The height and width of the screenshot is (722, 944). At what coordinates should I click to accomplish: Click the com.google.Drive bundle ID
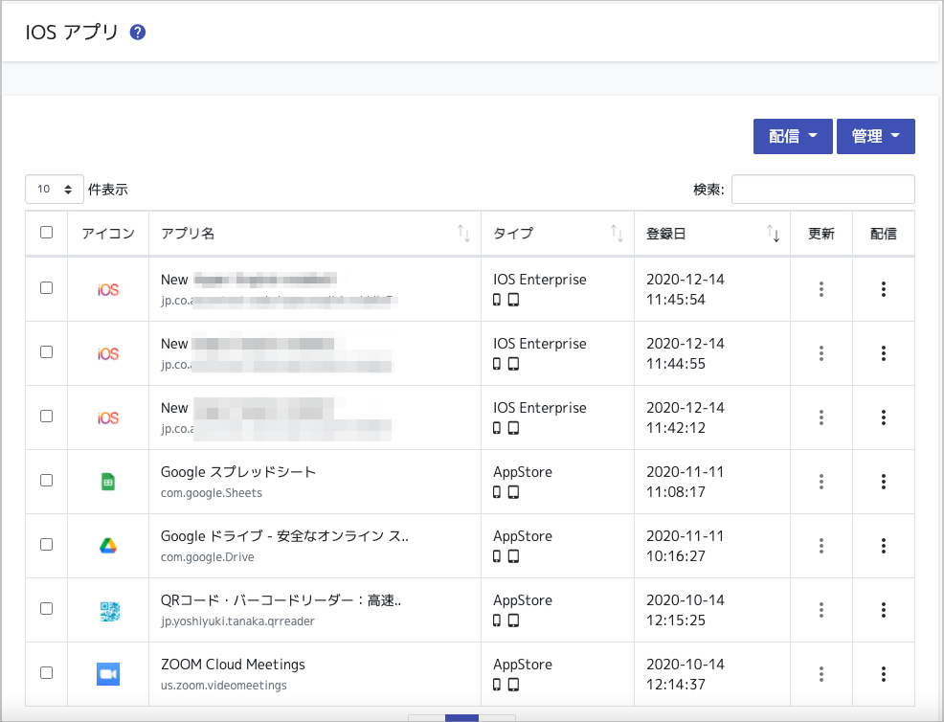pos(207,557)
